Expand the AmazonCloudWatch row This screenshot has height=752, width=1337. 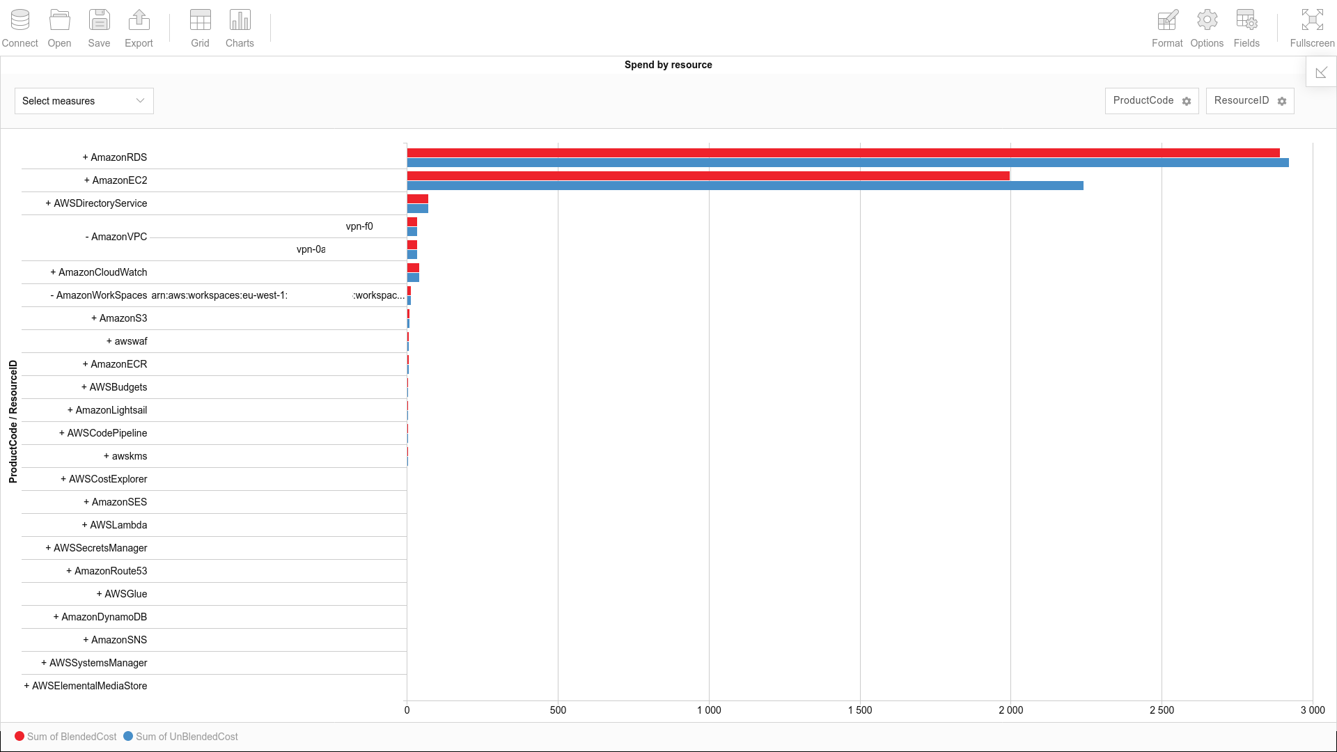[99, 272]
